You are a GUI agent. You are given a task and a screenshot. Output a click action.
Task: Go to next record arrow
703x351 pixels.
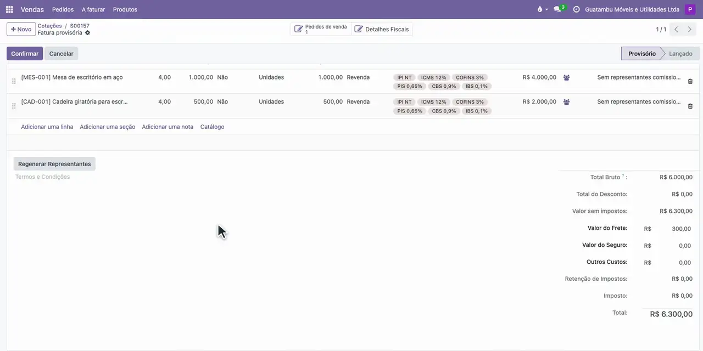(x=690, y=30)
